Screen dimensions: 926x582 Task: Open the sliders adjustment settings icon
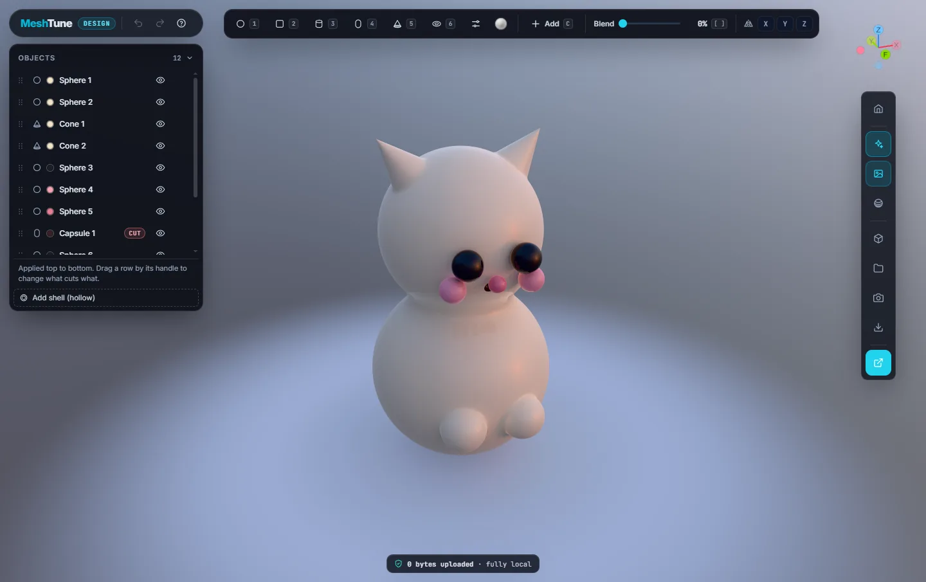[x=476, y=24]
